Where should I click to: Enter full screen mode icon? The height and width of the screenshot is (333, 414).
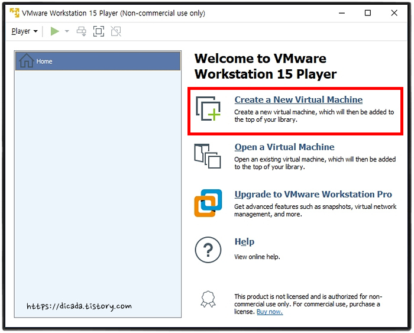99,31
